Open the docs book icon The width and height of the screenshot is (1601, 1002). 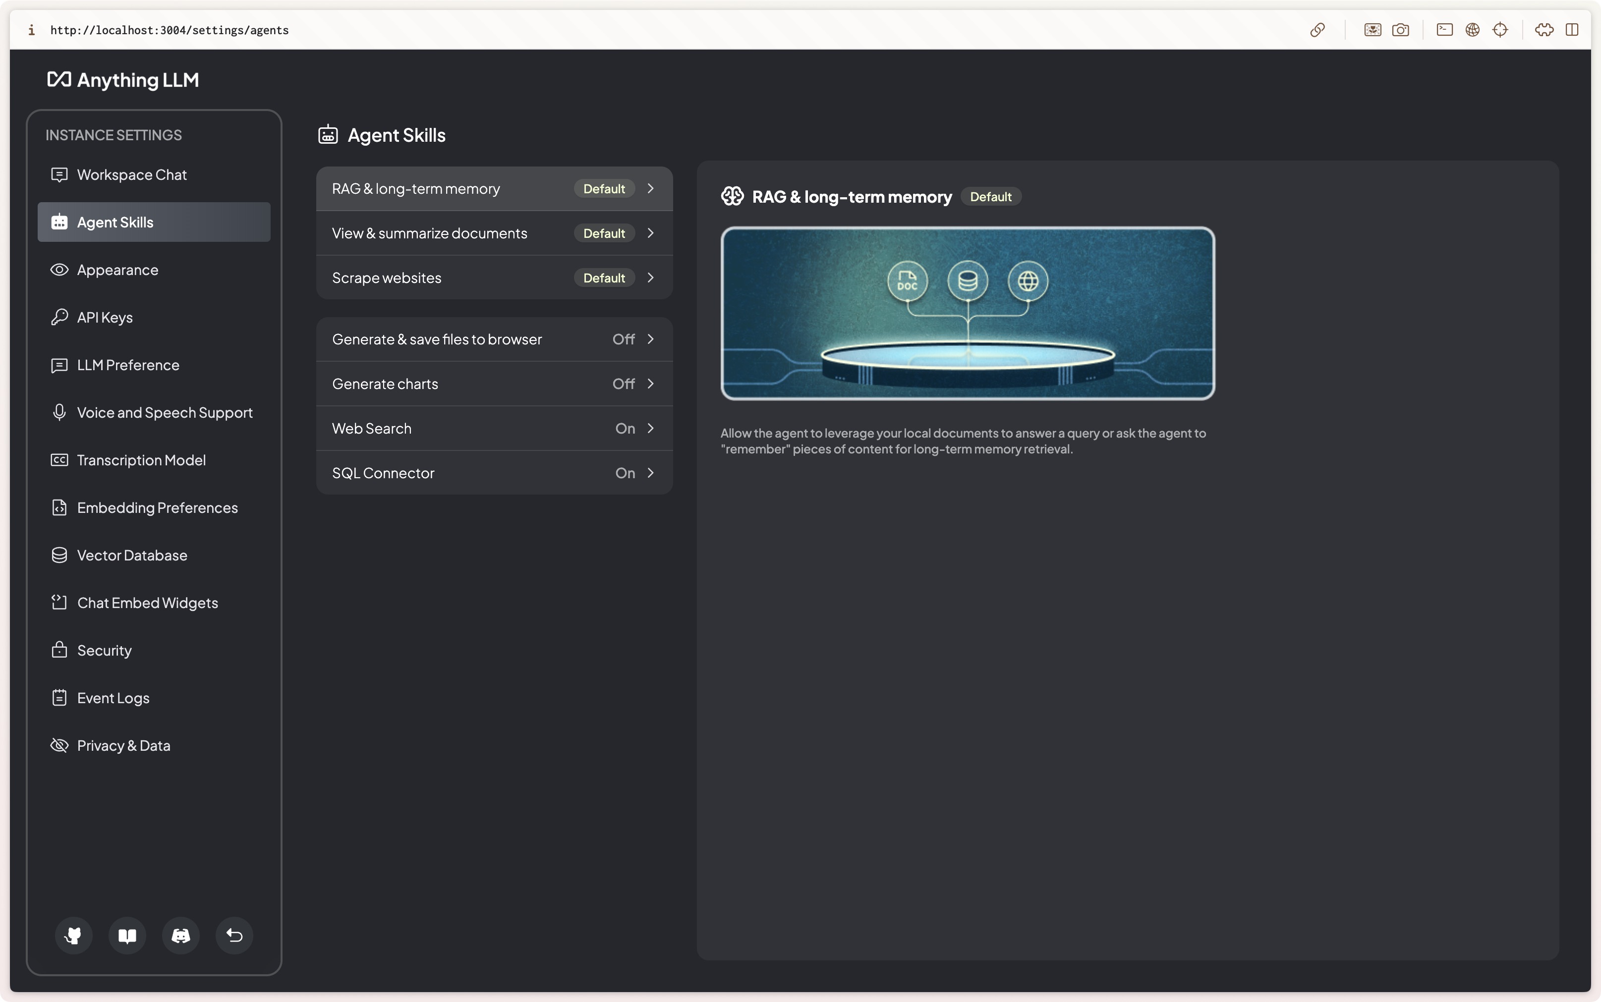[127, 935]
